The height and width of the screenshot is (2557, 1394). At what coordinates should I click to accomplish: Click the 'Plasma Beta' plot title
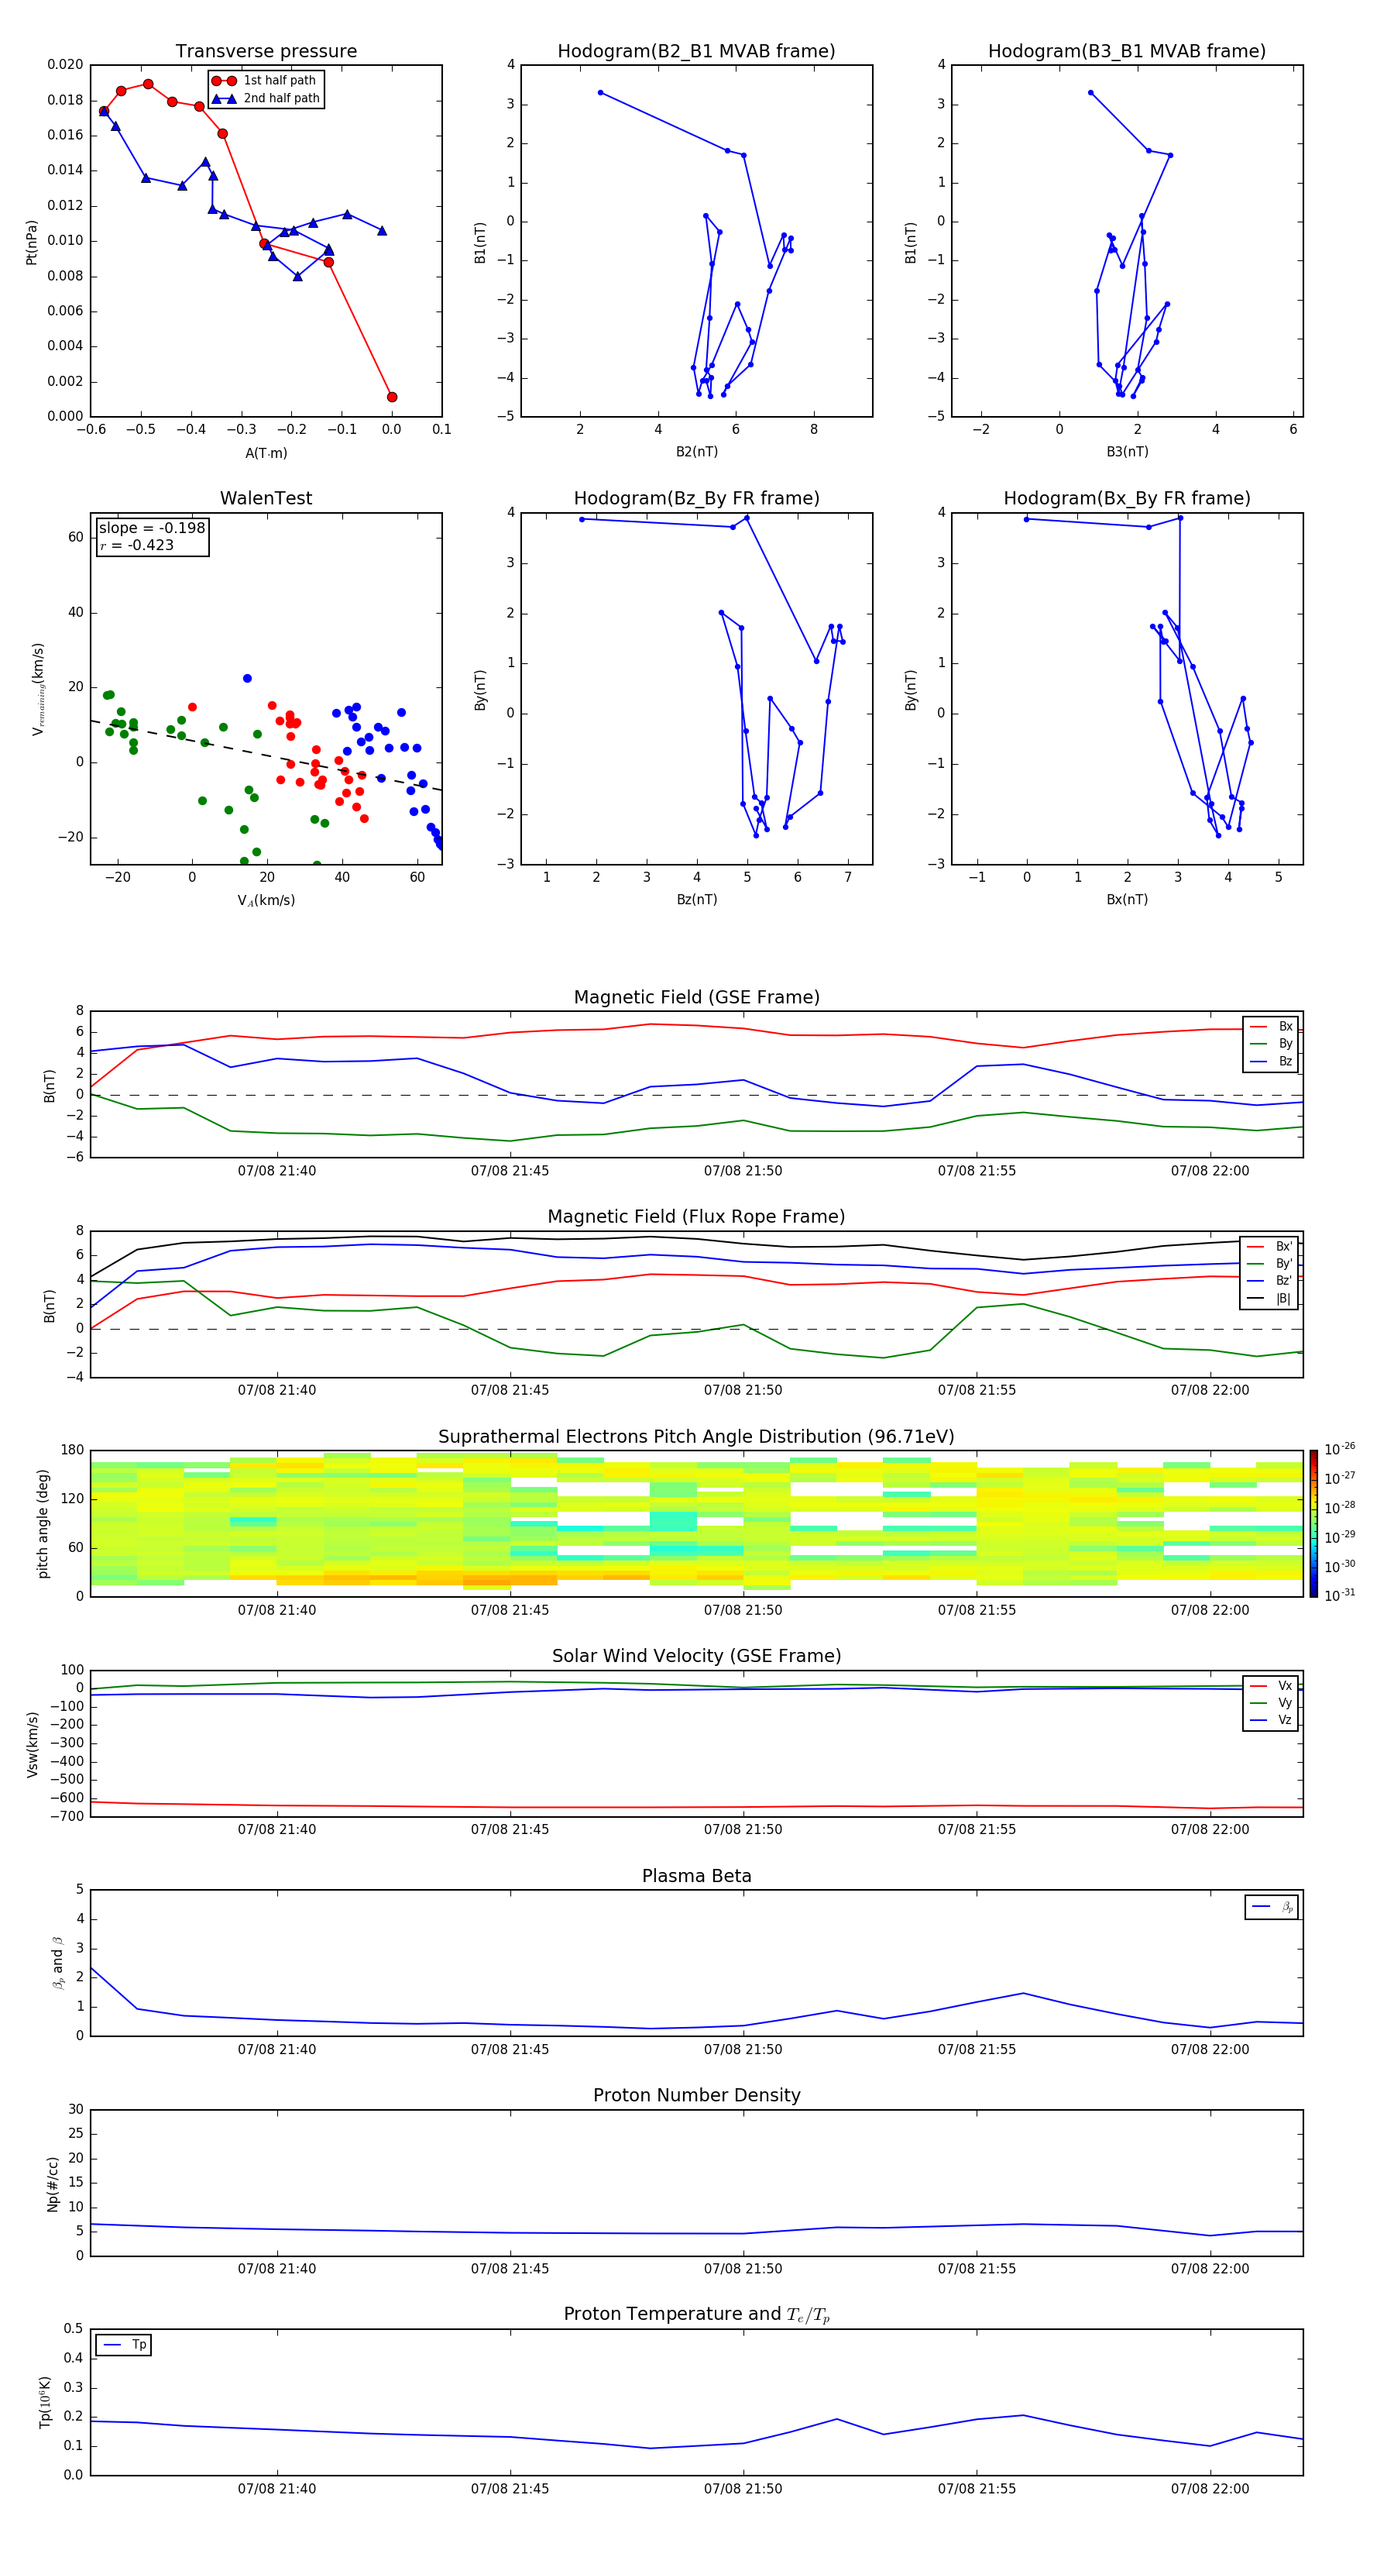coord(696,1876)
